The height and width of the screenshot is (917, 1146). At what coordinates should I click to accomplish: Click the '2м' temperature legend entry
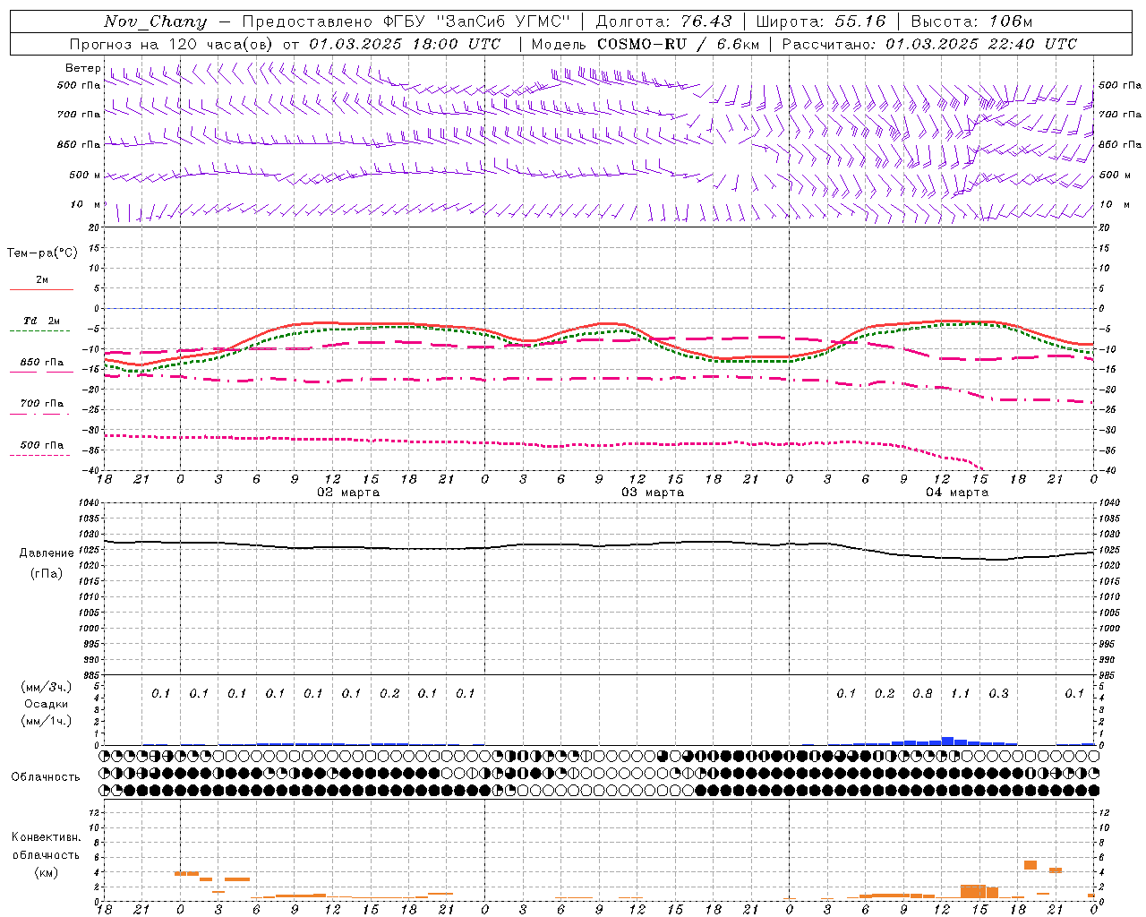(42, 279)
